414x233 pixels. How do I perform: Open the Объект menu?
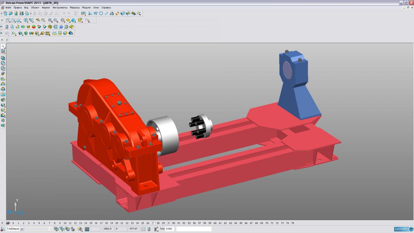[x=35, y=7]
